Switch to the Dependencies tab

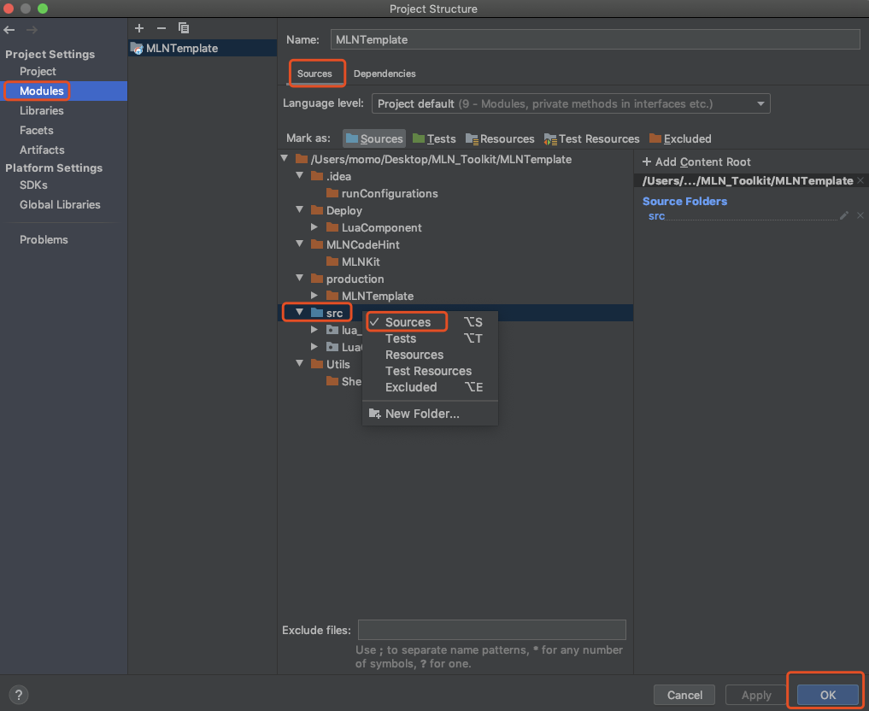click(x=385, y=73)
